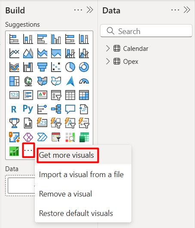Open Data pane more options
This screenshot has width=195, height=228.
(175, 10)
